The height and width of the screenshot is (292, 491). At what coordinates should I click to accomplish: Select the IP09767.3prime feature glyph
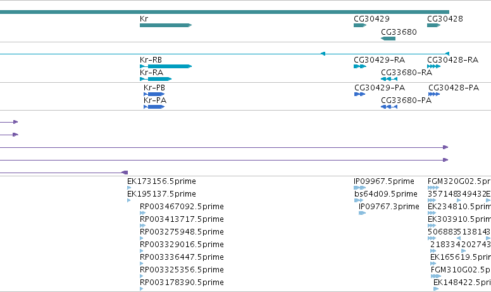362,213
